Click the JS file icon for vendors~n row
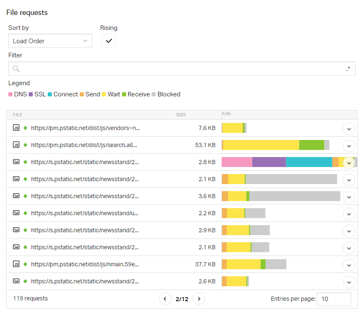The width and height of the screenshot is (364, 312). pos(16,128)
